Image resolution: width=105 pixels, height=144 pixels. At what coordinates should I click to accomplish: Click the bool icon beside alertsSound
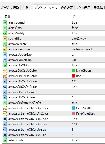click(5, 22)
